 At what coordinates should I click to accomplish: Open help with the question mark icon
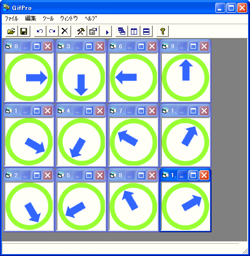coord(163,31)
